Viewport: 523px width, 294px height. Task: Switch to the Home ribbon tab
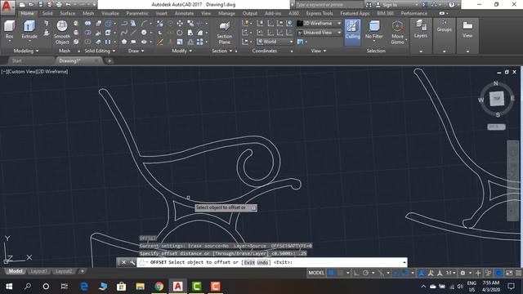[x=27, y=13]
